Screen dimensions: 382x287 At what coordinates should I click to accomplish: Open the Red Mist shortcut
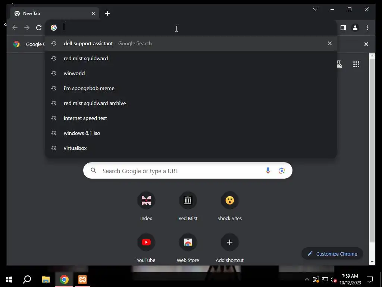coord(188,206)
